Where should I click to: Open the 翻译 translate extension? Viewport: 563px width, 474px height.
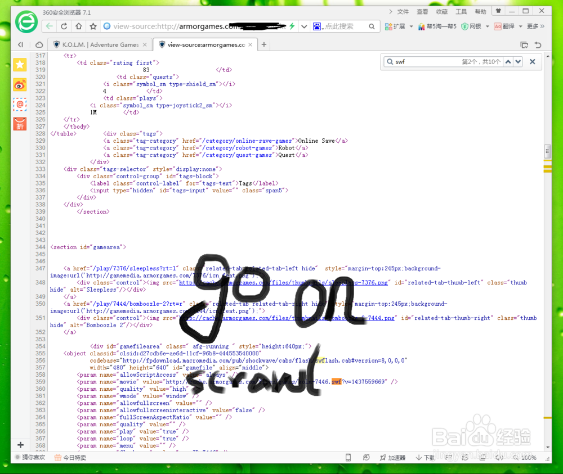(x=504, y=26)
